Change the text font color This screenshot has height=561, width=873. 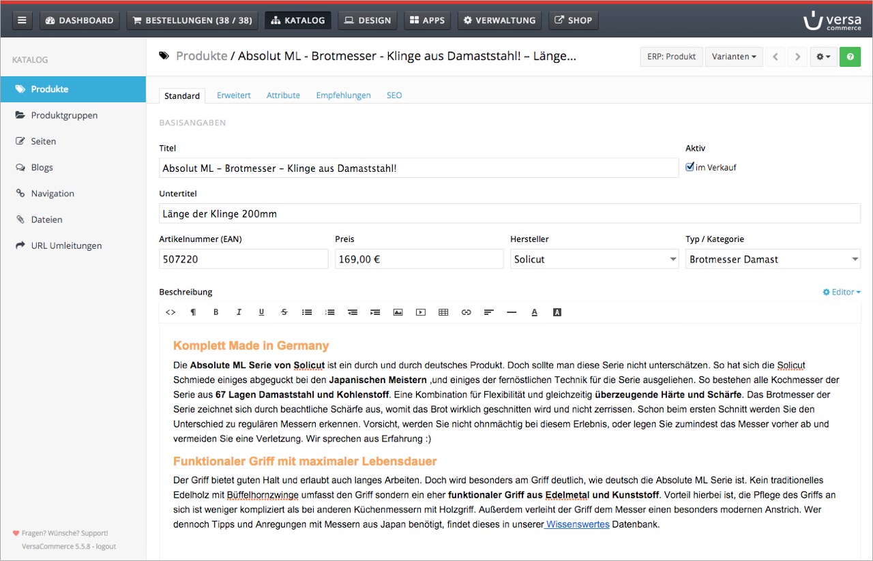coord(535,312)
